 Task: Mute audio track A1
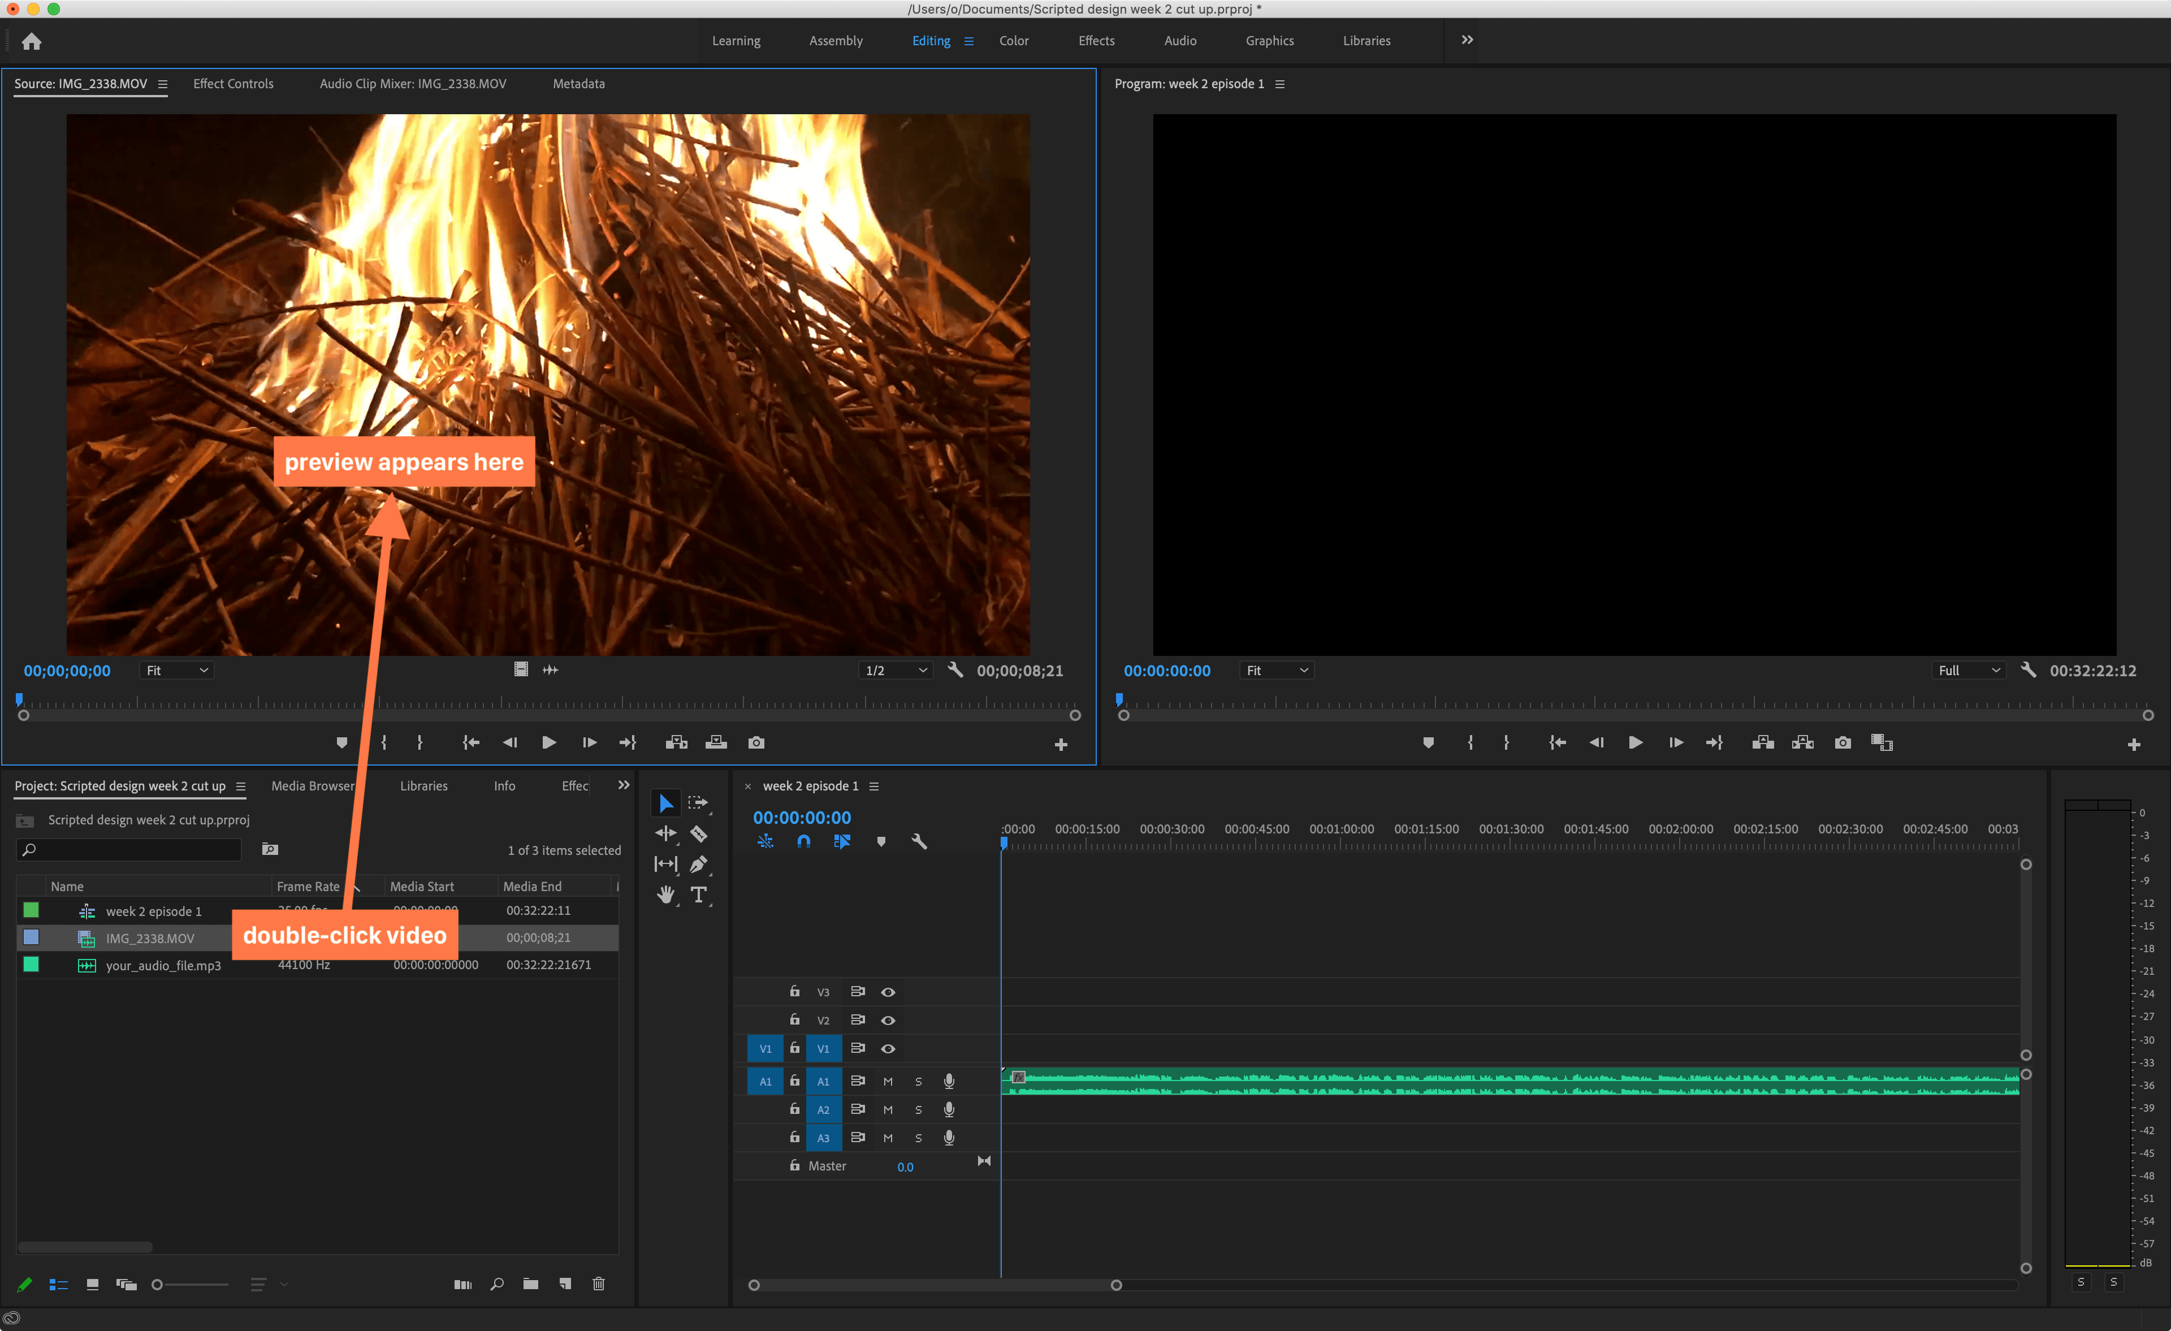888,1082
